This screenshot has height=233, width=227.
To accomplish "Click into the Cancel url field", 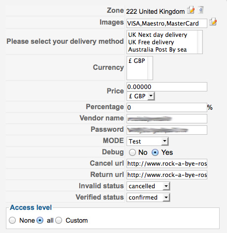I will (167, 163).
